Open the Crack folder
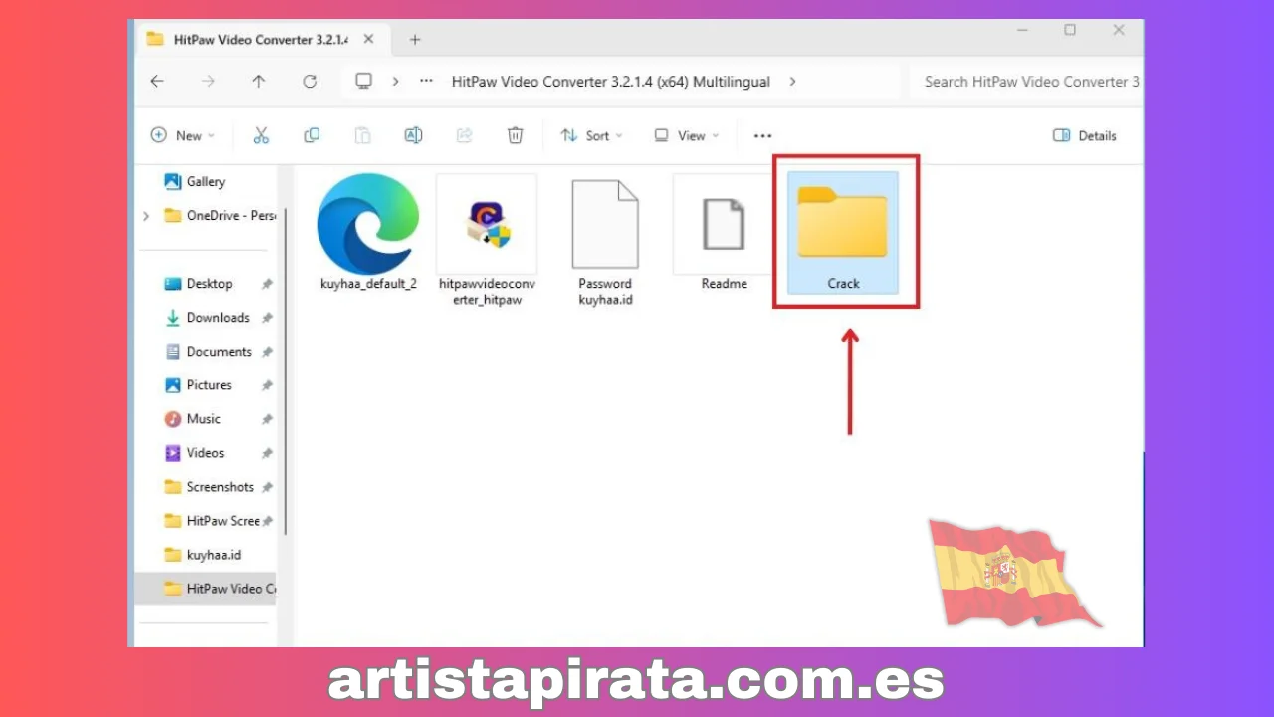The image size is (1274, 717). tap(844, 227)
